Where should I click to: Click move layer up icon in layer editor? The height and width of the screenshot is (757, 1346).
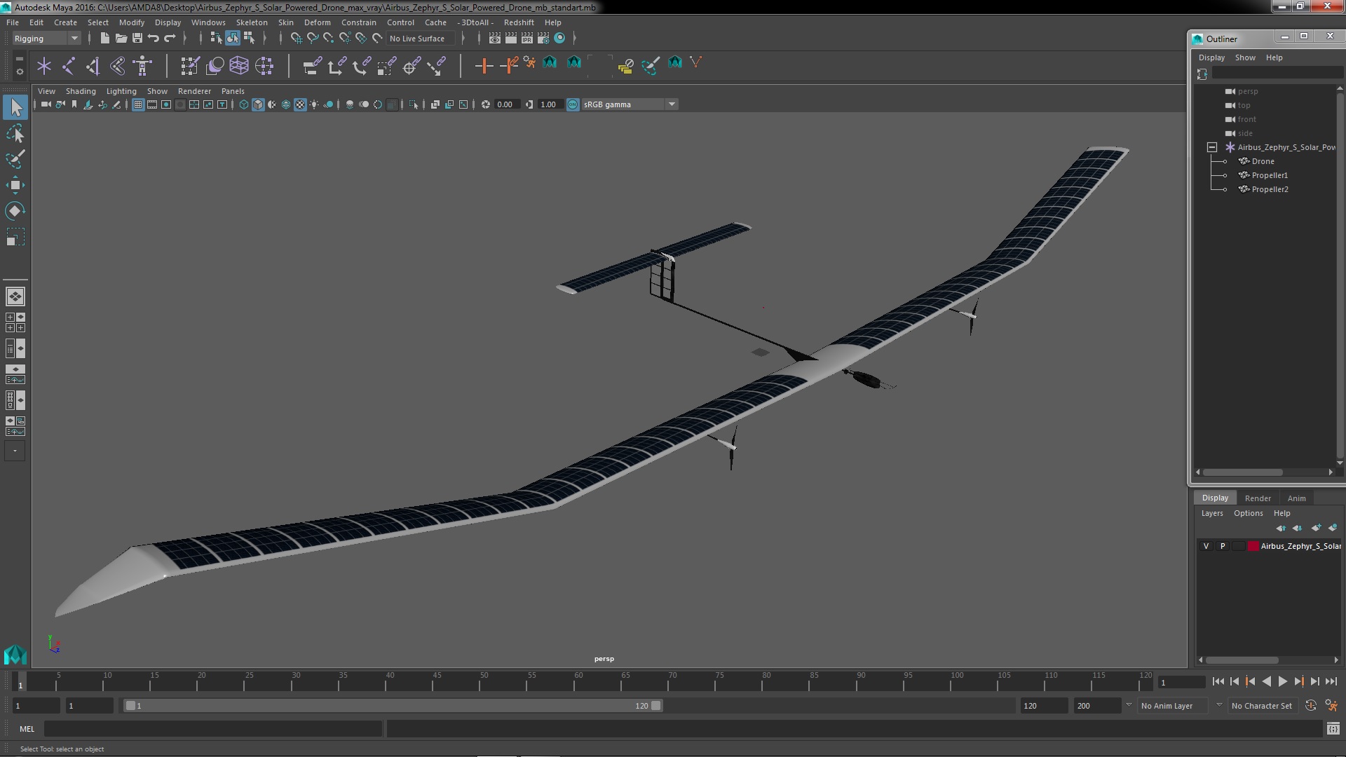1281,528
